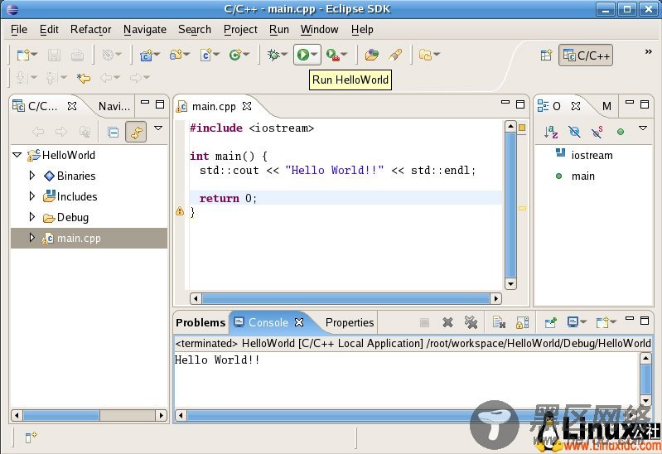Toggle Hide Fields in Outline view

tap(574, 132)
